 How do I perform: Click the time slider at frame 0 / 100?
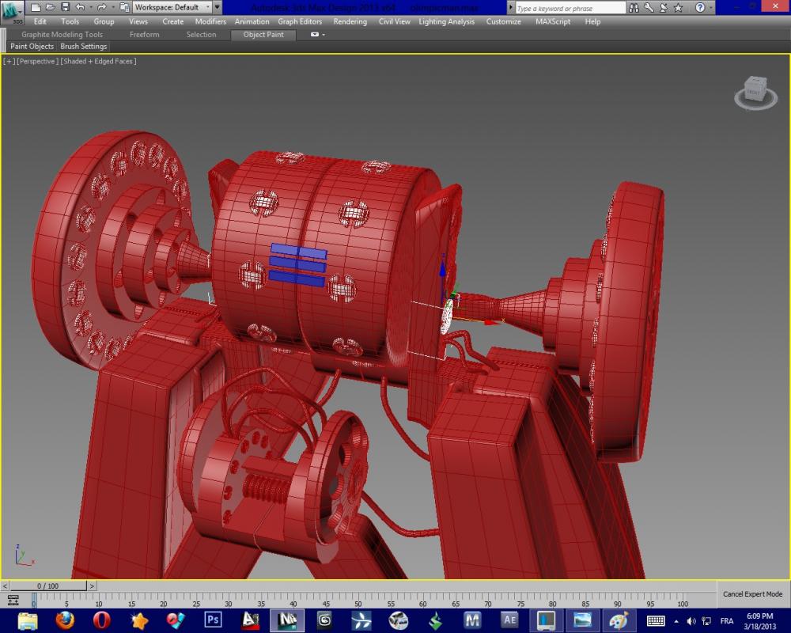pos(47,586)
